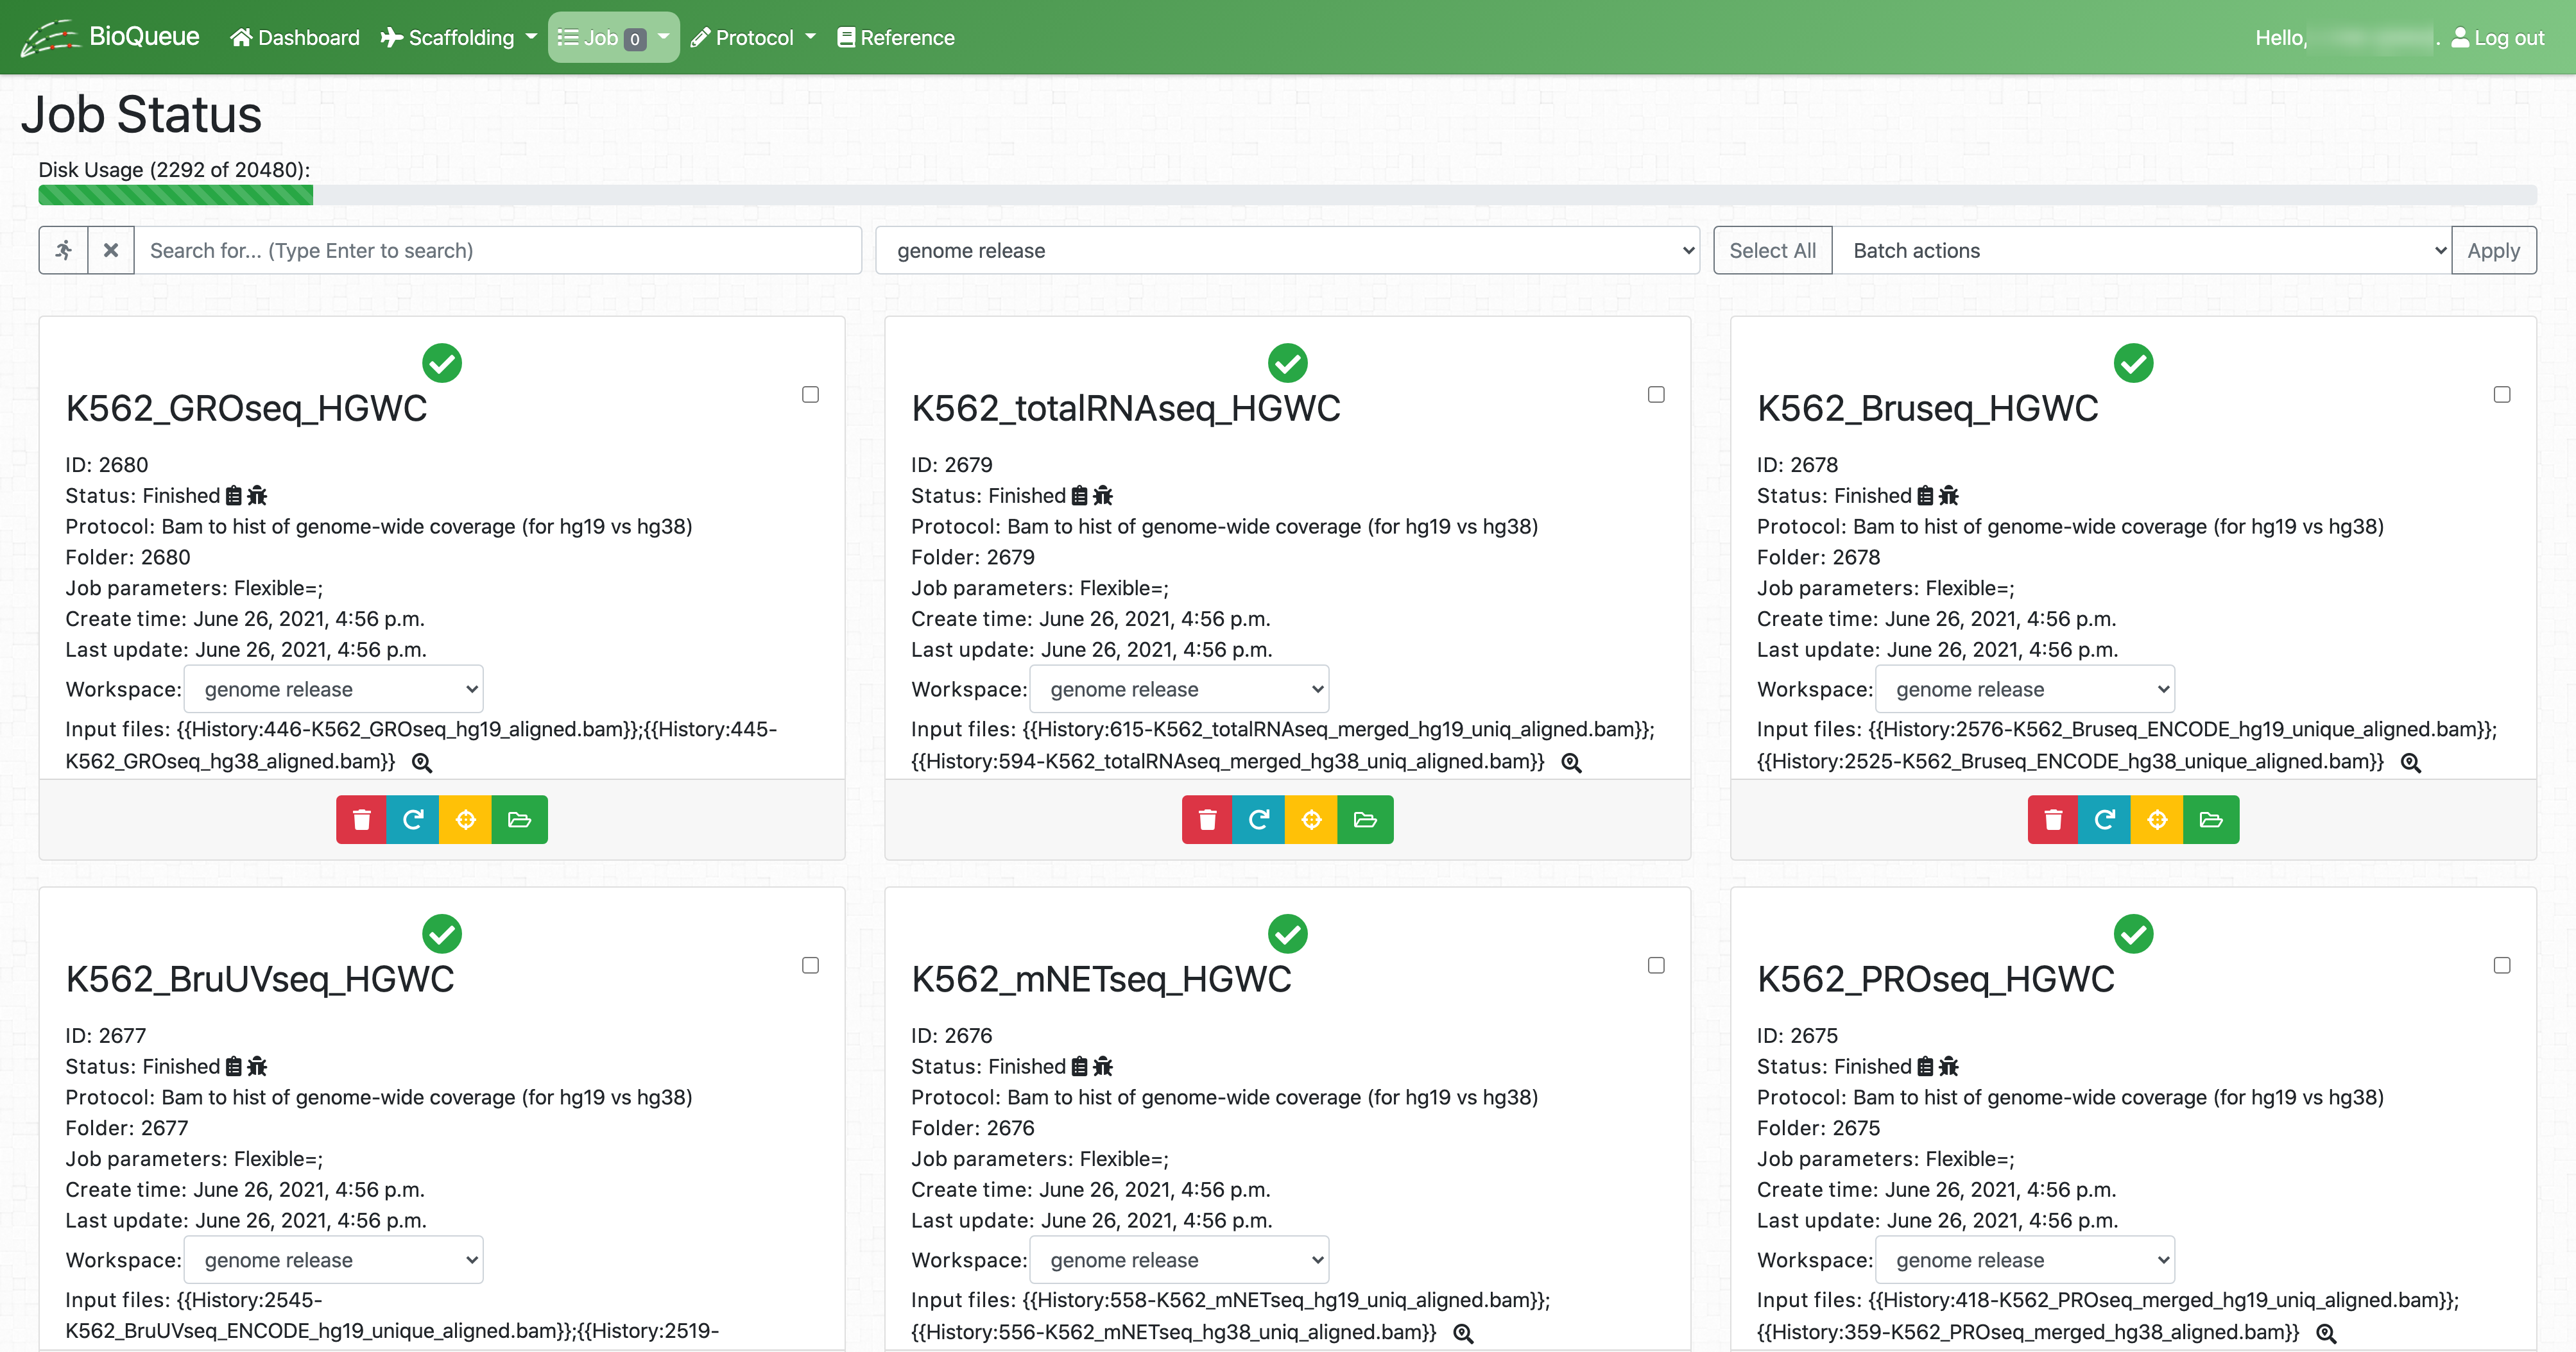Magnify input files of K562_mNETseq_HGWC
Viewport: 2576px width, 1352px height.
1463,1333
